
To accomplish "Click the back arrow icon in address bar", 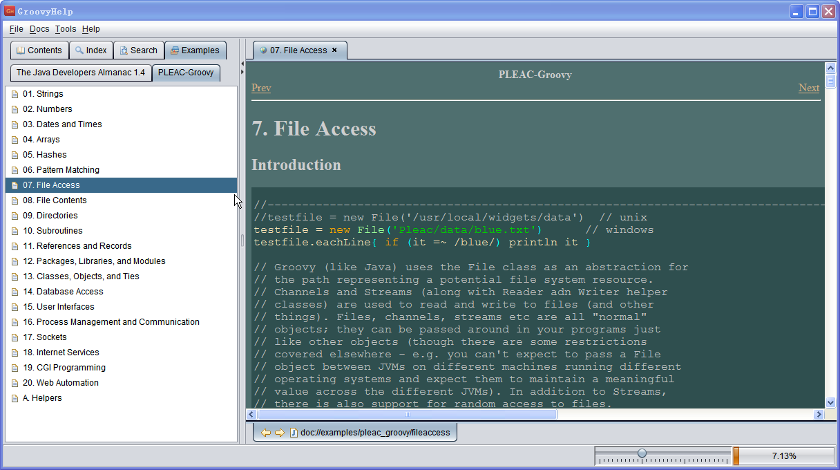I will [x=265, y=433].
